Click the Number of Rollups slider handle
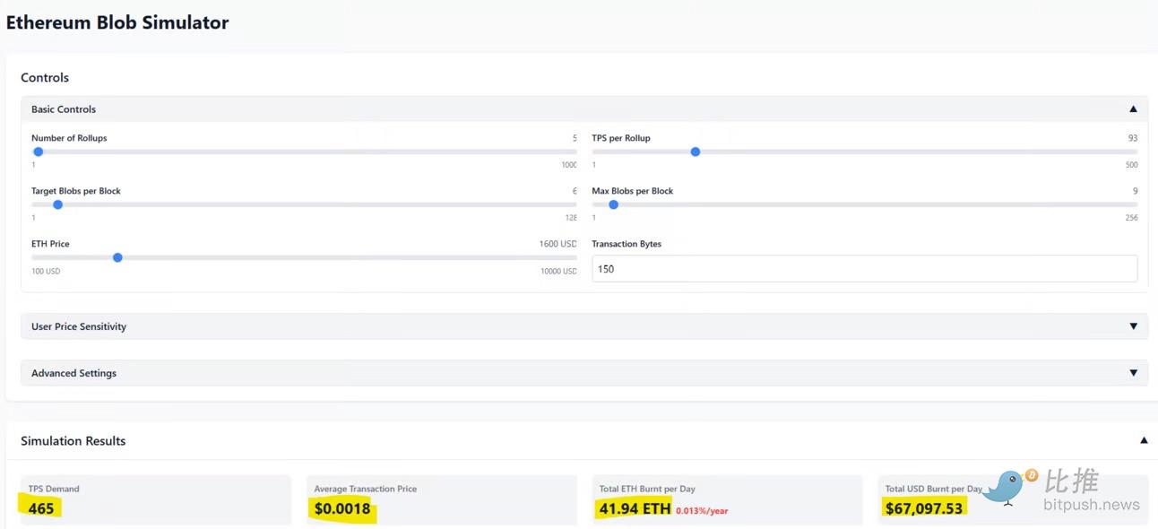The width and height of the screenshot is (1158, 529). point(38,152)
